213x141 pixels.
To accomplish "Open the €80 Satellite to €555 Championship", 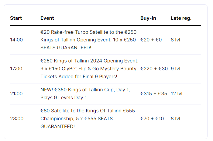I will (x=88, y=119).
